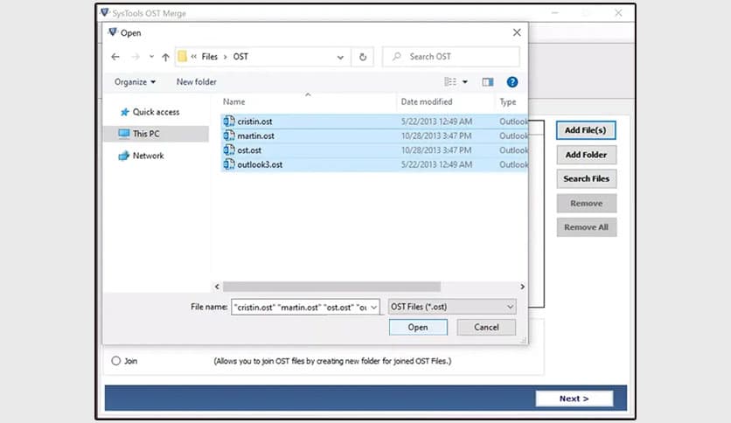Click the Cancel button
The height and width of the screenshot is (423, 731).
point(486,327)
